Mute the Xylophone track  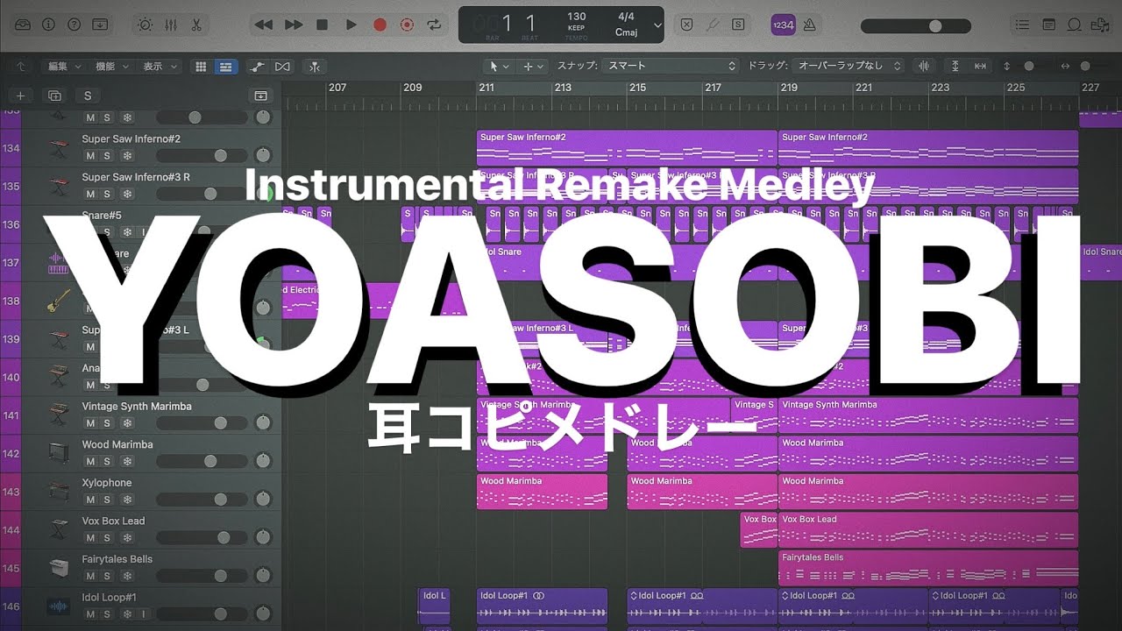[x=89, y=500]
